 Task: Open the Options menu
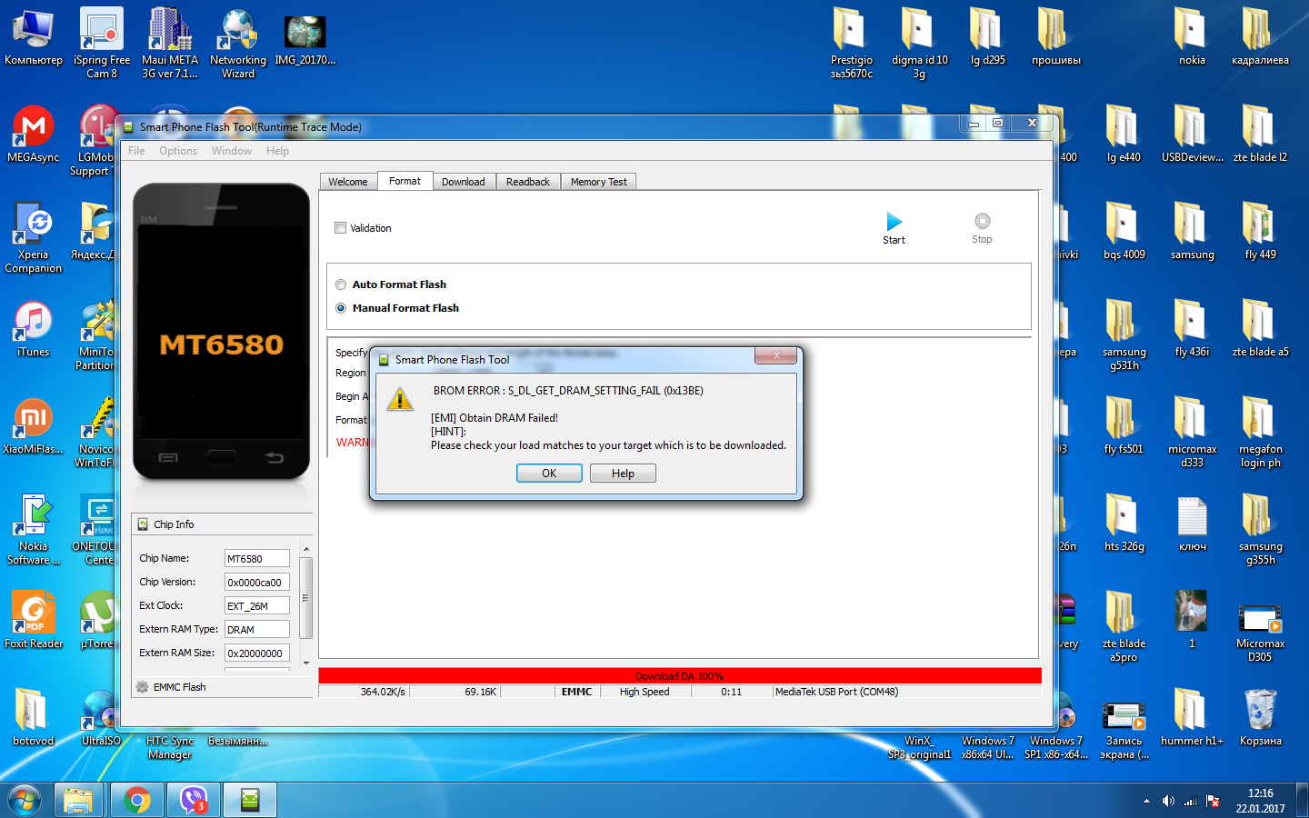click(178, 151)
